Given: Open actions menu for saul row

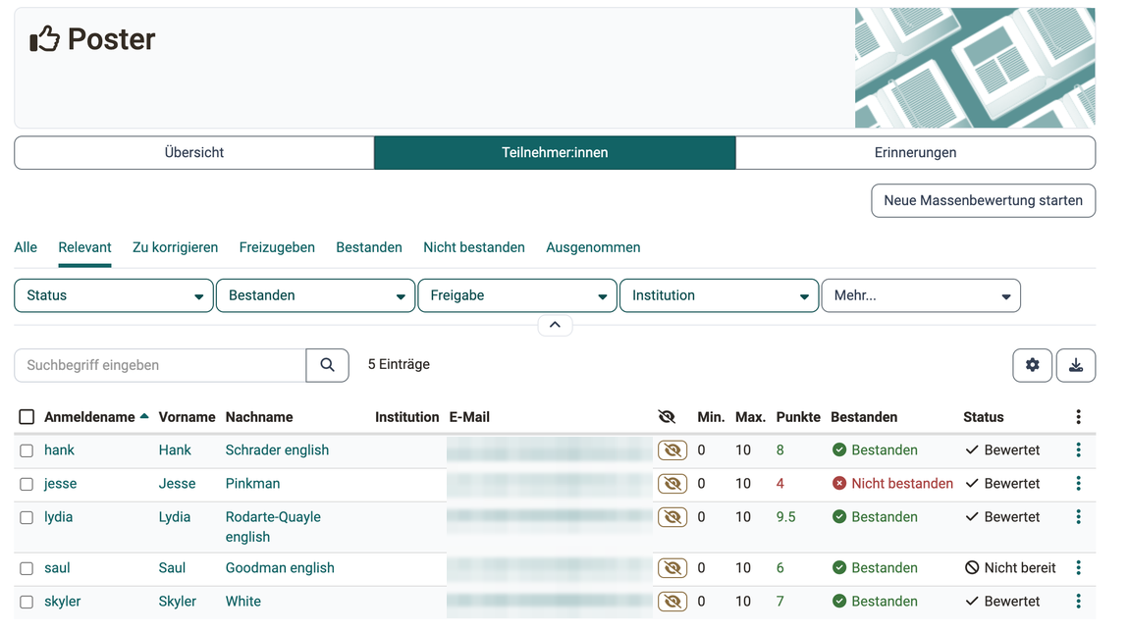Looking at the screenshot, I should tap(1078, 568).
